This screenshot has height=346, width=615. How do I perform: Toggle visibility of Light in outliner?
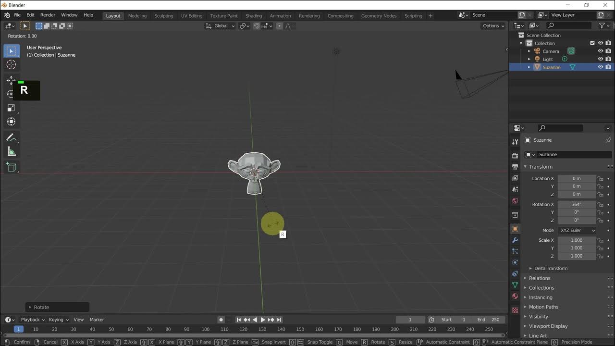[600, 59]
